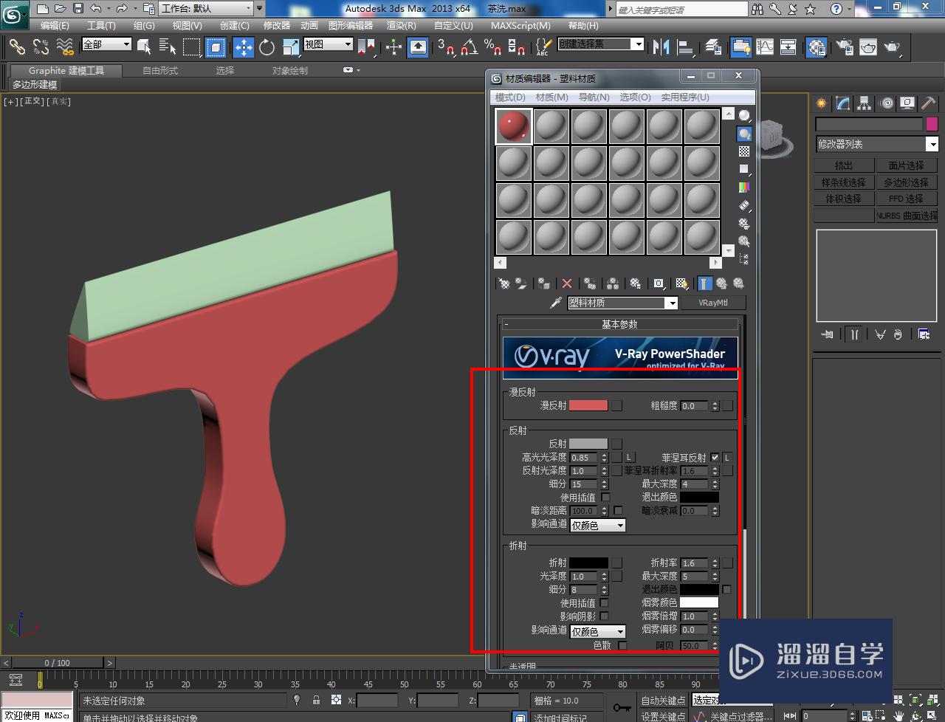Open the named selection sets dropdown
The width and height of the screenshot is (945, 722).
(x=600, y=44)
